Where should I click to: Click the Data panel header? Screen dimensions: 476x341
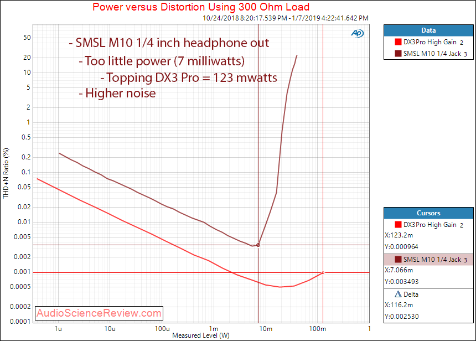click(x=428, y=30)
